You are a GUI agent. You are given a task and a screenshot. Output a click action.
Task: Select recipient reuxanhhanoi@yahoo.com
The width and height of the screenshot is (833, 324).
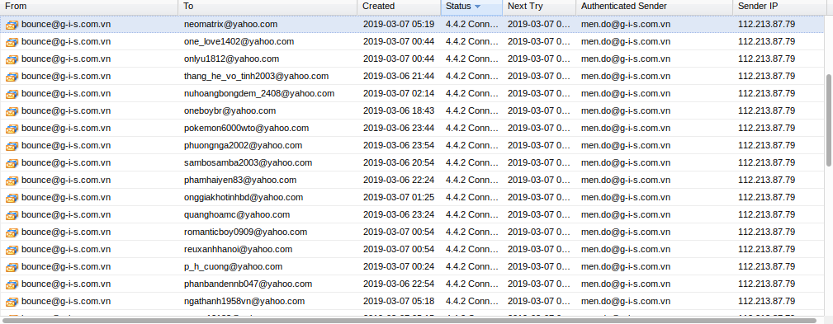pos(238,249)
